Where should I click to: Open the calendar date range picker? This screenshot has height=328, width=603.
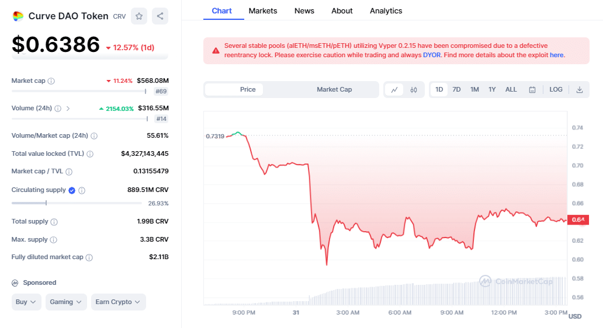click(x=532, y=90)
